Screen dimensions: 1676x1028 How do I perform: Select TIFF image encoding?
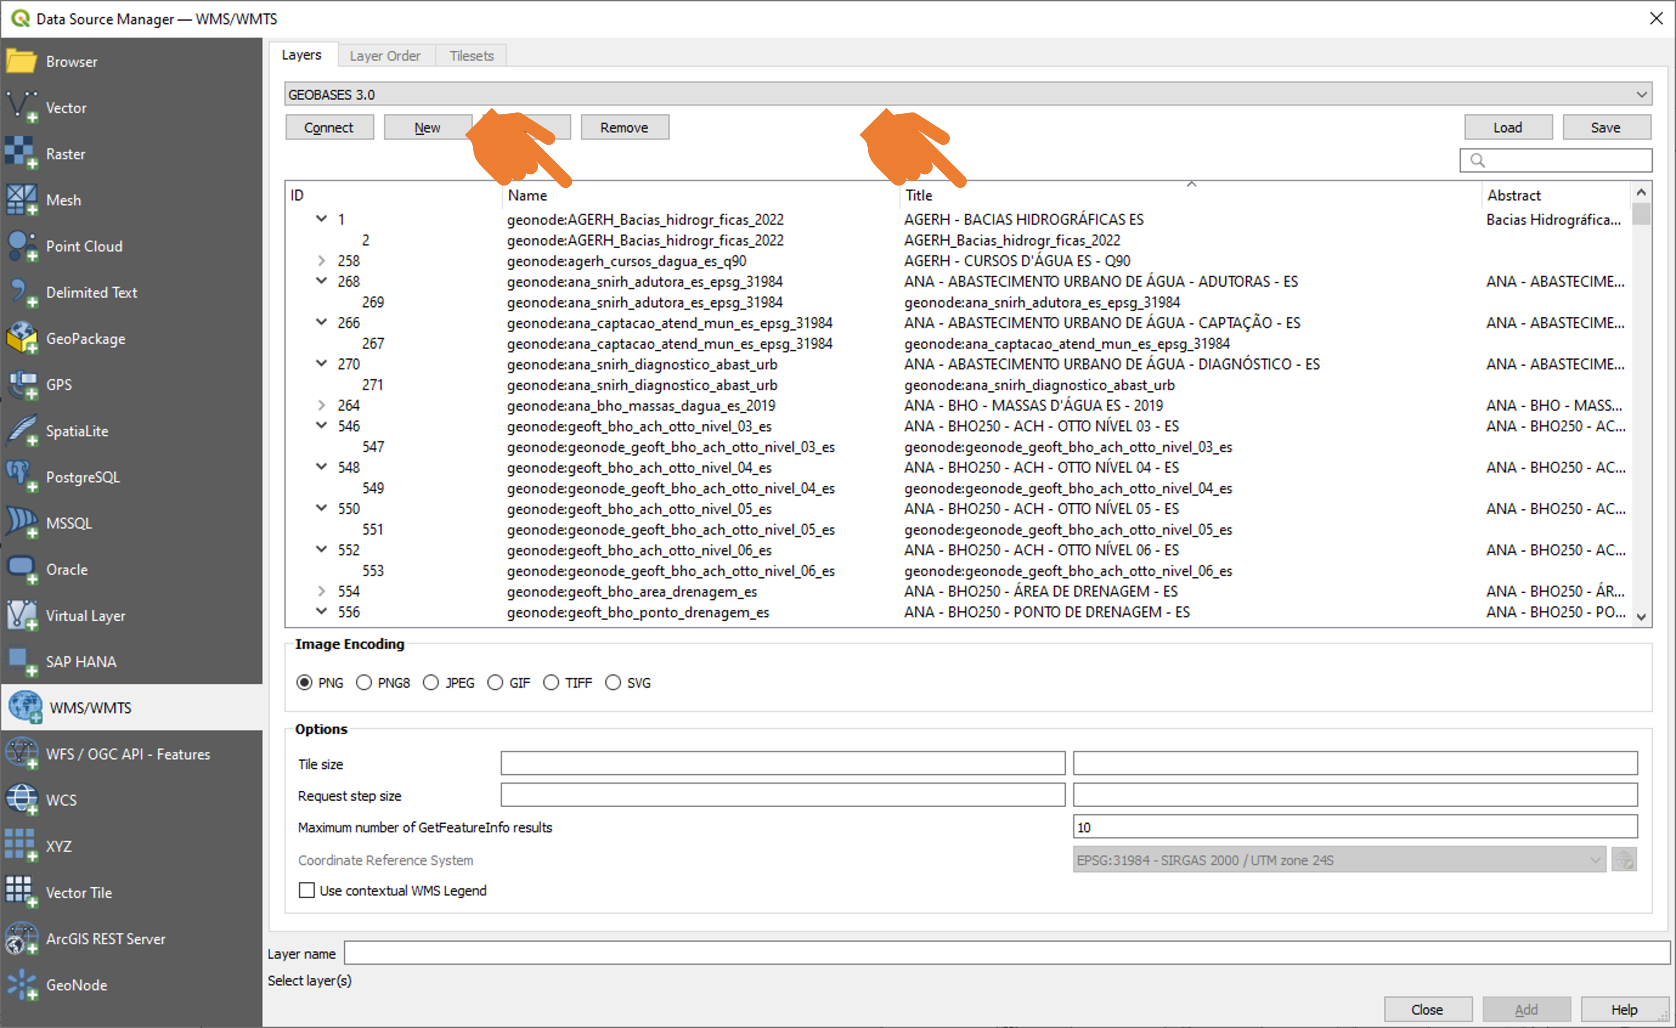551,682
